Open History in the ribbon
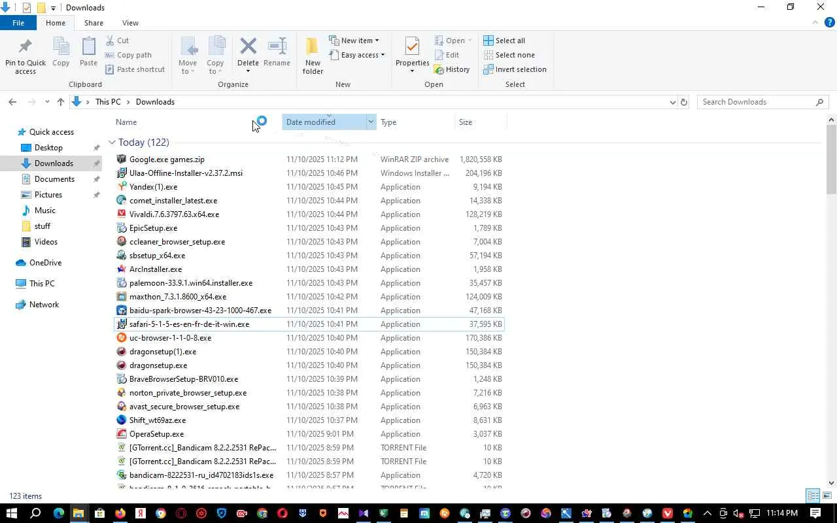 452,69
